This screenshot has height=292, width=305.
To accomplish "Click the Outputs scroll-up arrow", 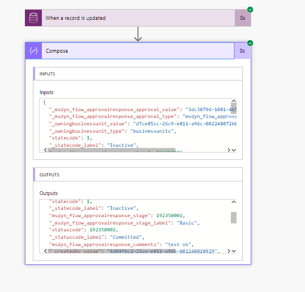I will coord(234,202).
